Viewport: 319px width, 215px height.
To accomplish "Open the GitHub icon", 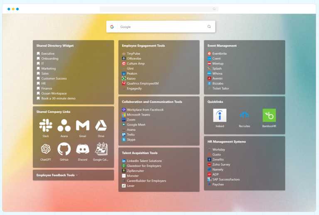I will click(x=64, y=149).
